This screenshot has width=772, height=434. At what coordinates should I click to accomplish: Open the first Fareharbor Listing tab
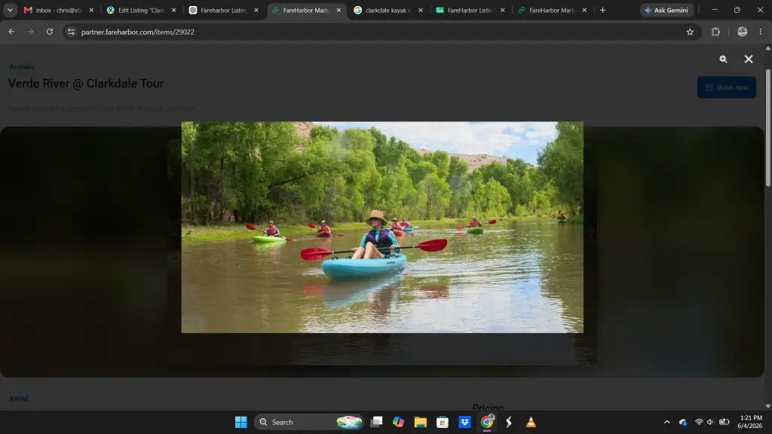click(223, 10)
